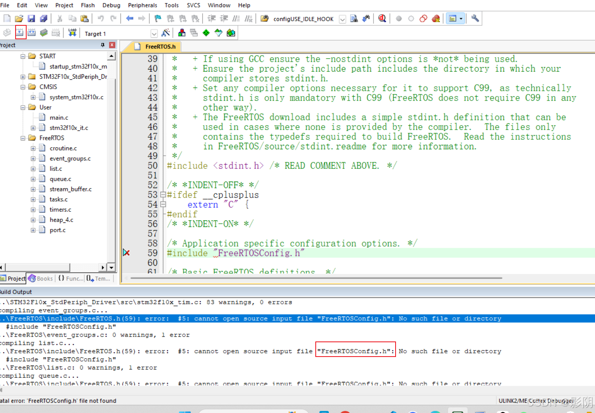Open the Peripherals menu

[143, 5]
